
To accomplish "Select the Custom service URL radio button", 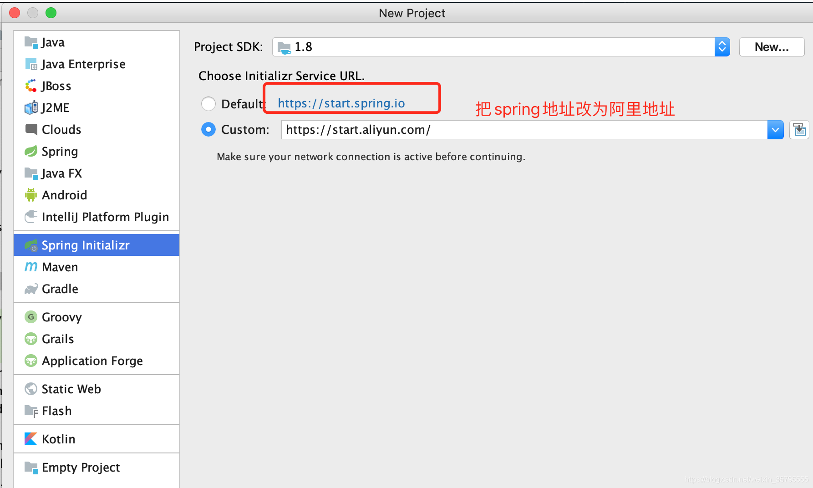I will coord(208,130).
